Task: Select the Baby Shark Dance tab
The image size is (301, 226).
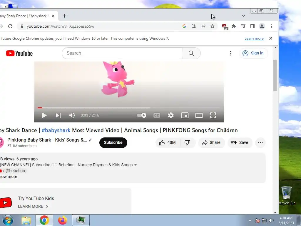Action: [x=25, y=16]
